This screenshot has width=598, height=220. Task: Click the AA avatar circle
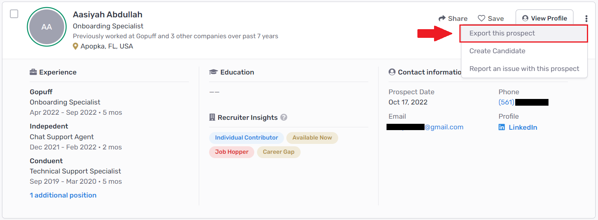tap(47, 27)
